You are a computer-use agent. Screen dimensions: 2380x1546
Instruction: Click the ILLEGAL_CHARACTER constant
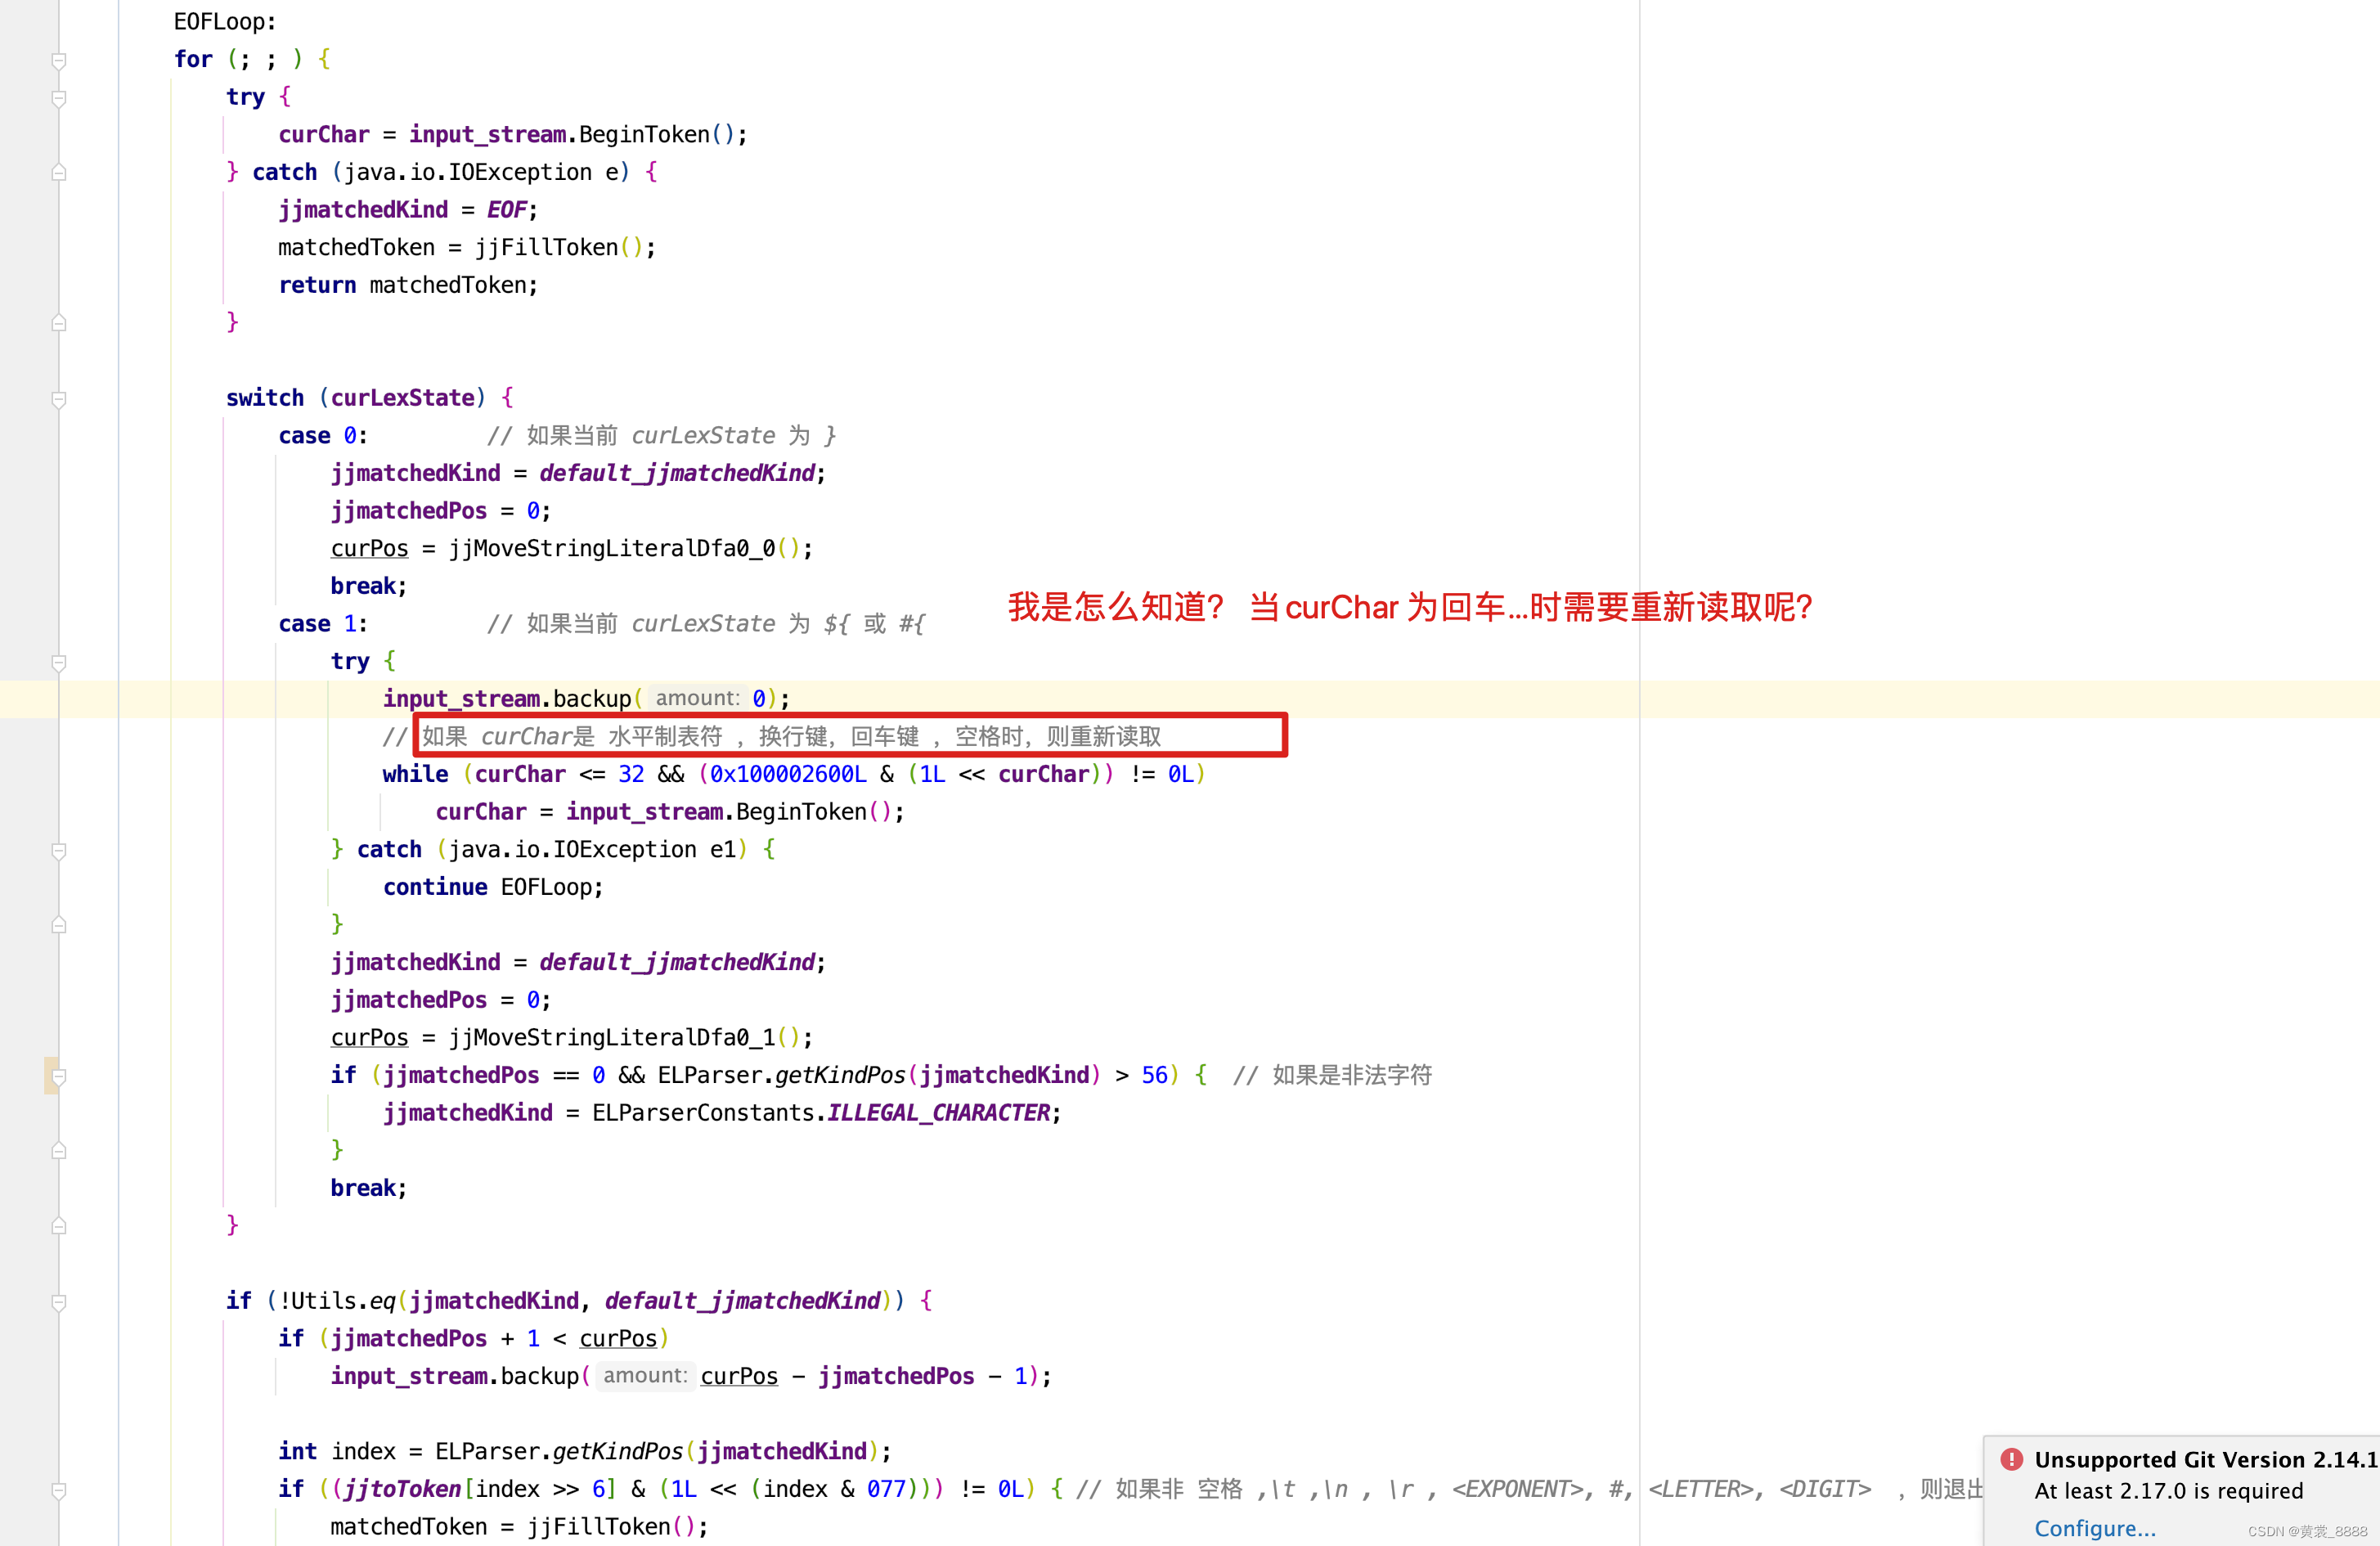[938, 1113]
